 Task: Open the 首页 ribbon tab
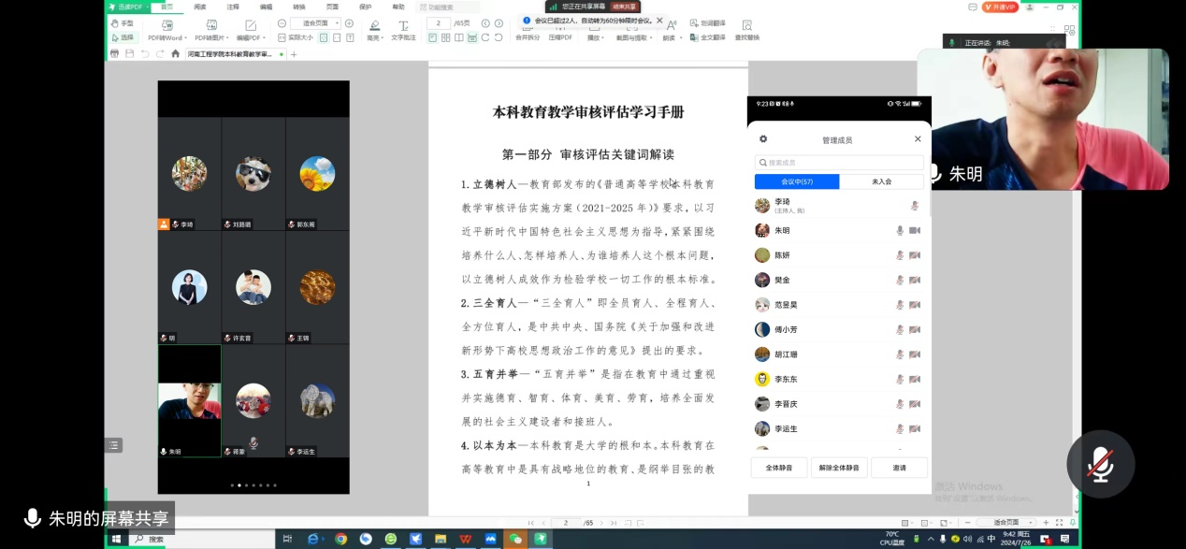pyautogui.click(x=166, y=7)
